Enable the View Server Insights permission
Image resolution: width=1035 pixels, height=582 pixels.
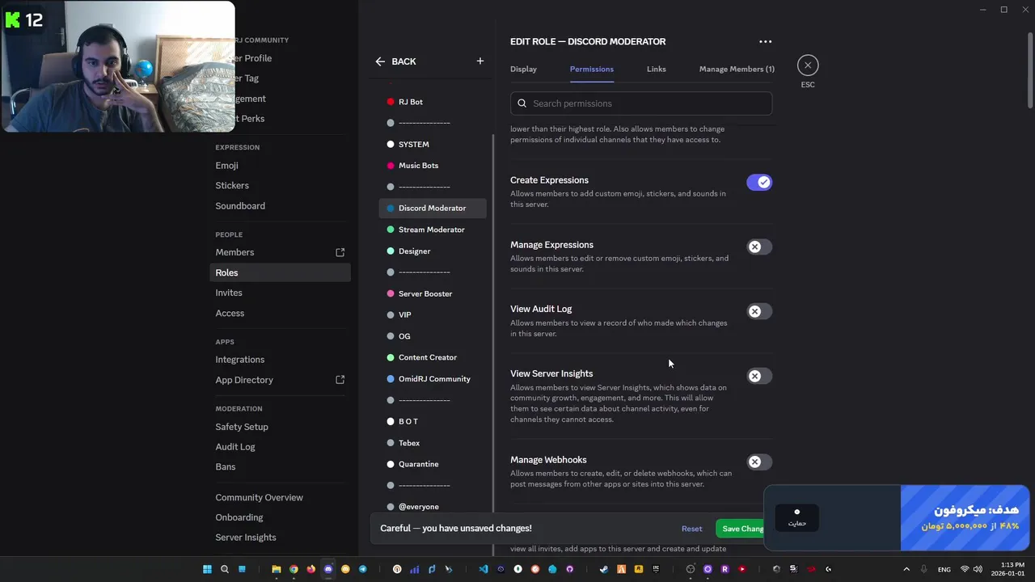click(759, 377)
